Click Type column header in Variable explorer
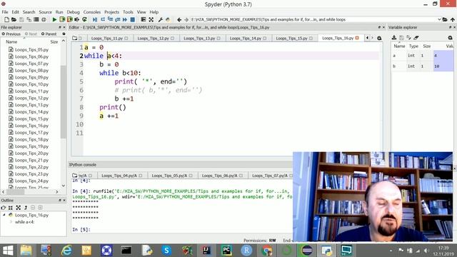 [x=413, y=46]
